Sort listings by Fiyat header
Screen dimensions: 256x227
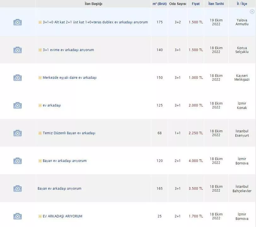click(x=196, y=4)
